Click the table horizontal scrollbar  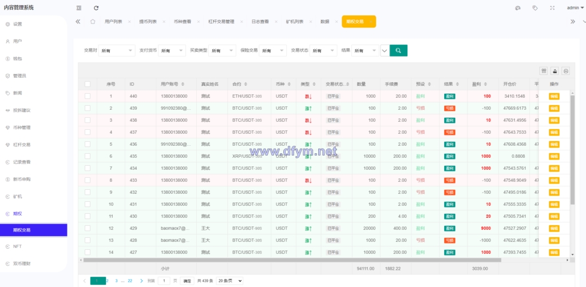point(292,260)
